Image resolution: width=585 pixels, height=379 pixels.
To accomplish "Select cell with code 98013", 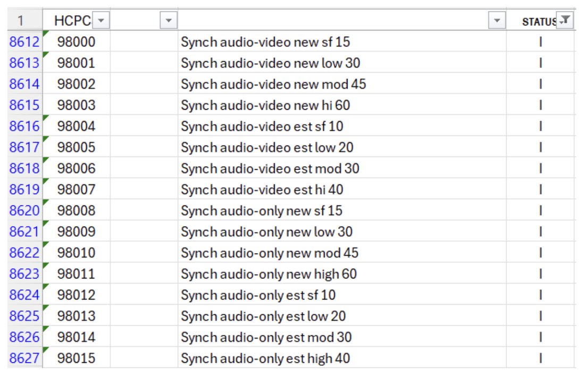I will point(77,316).
